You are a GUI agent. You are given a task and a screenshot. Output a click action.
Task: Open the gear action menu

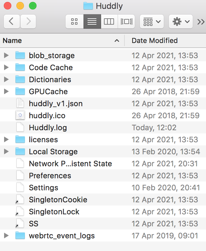coord(181,21)
